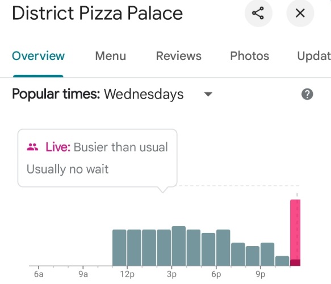Viewport: 331px width, 284px height.
Task: Click the share icon next to the title
Action: [x=258, y=13]
